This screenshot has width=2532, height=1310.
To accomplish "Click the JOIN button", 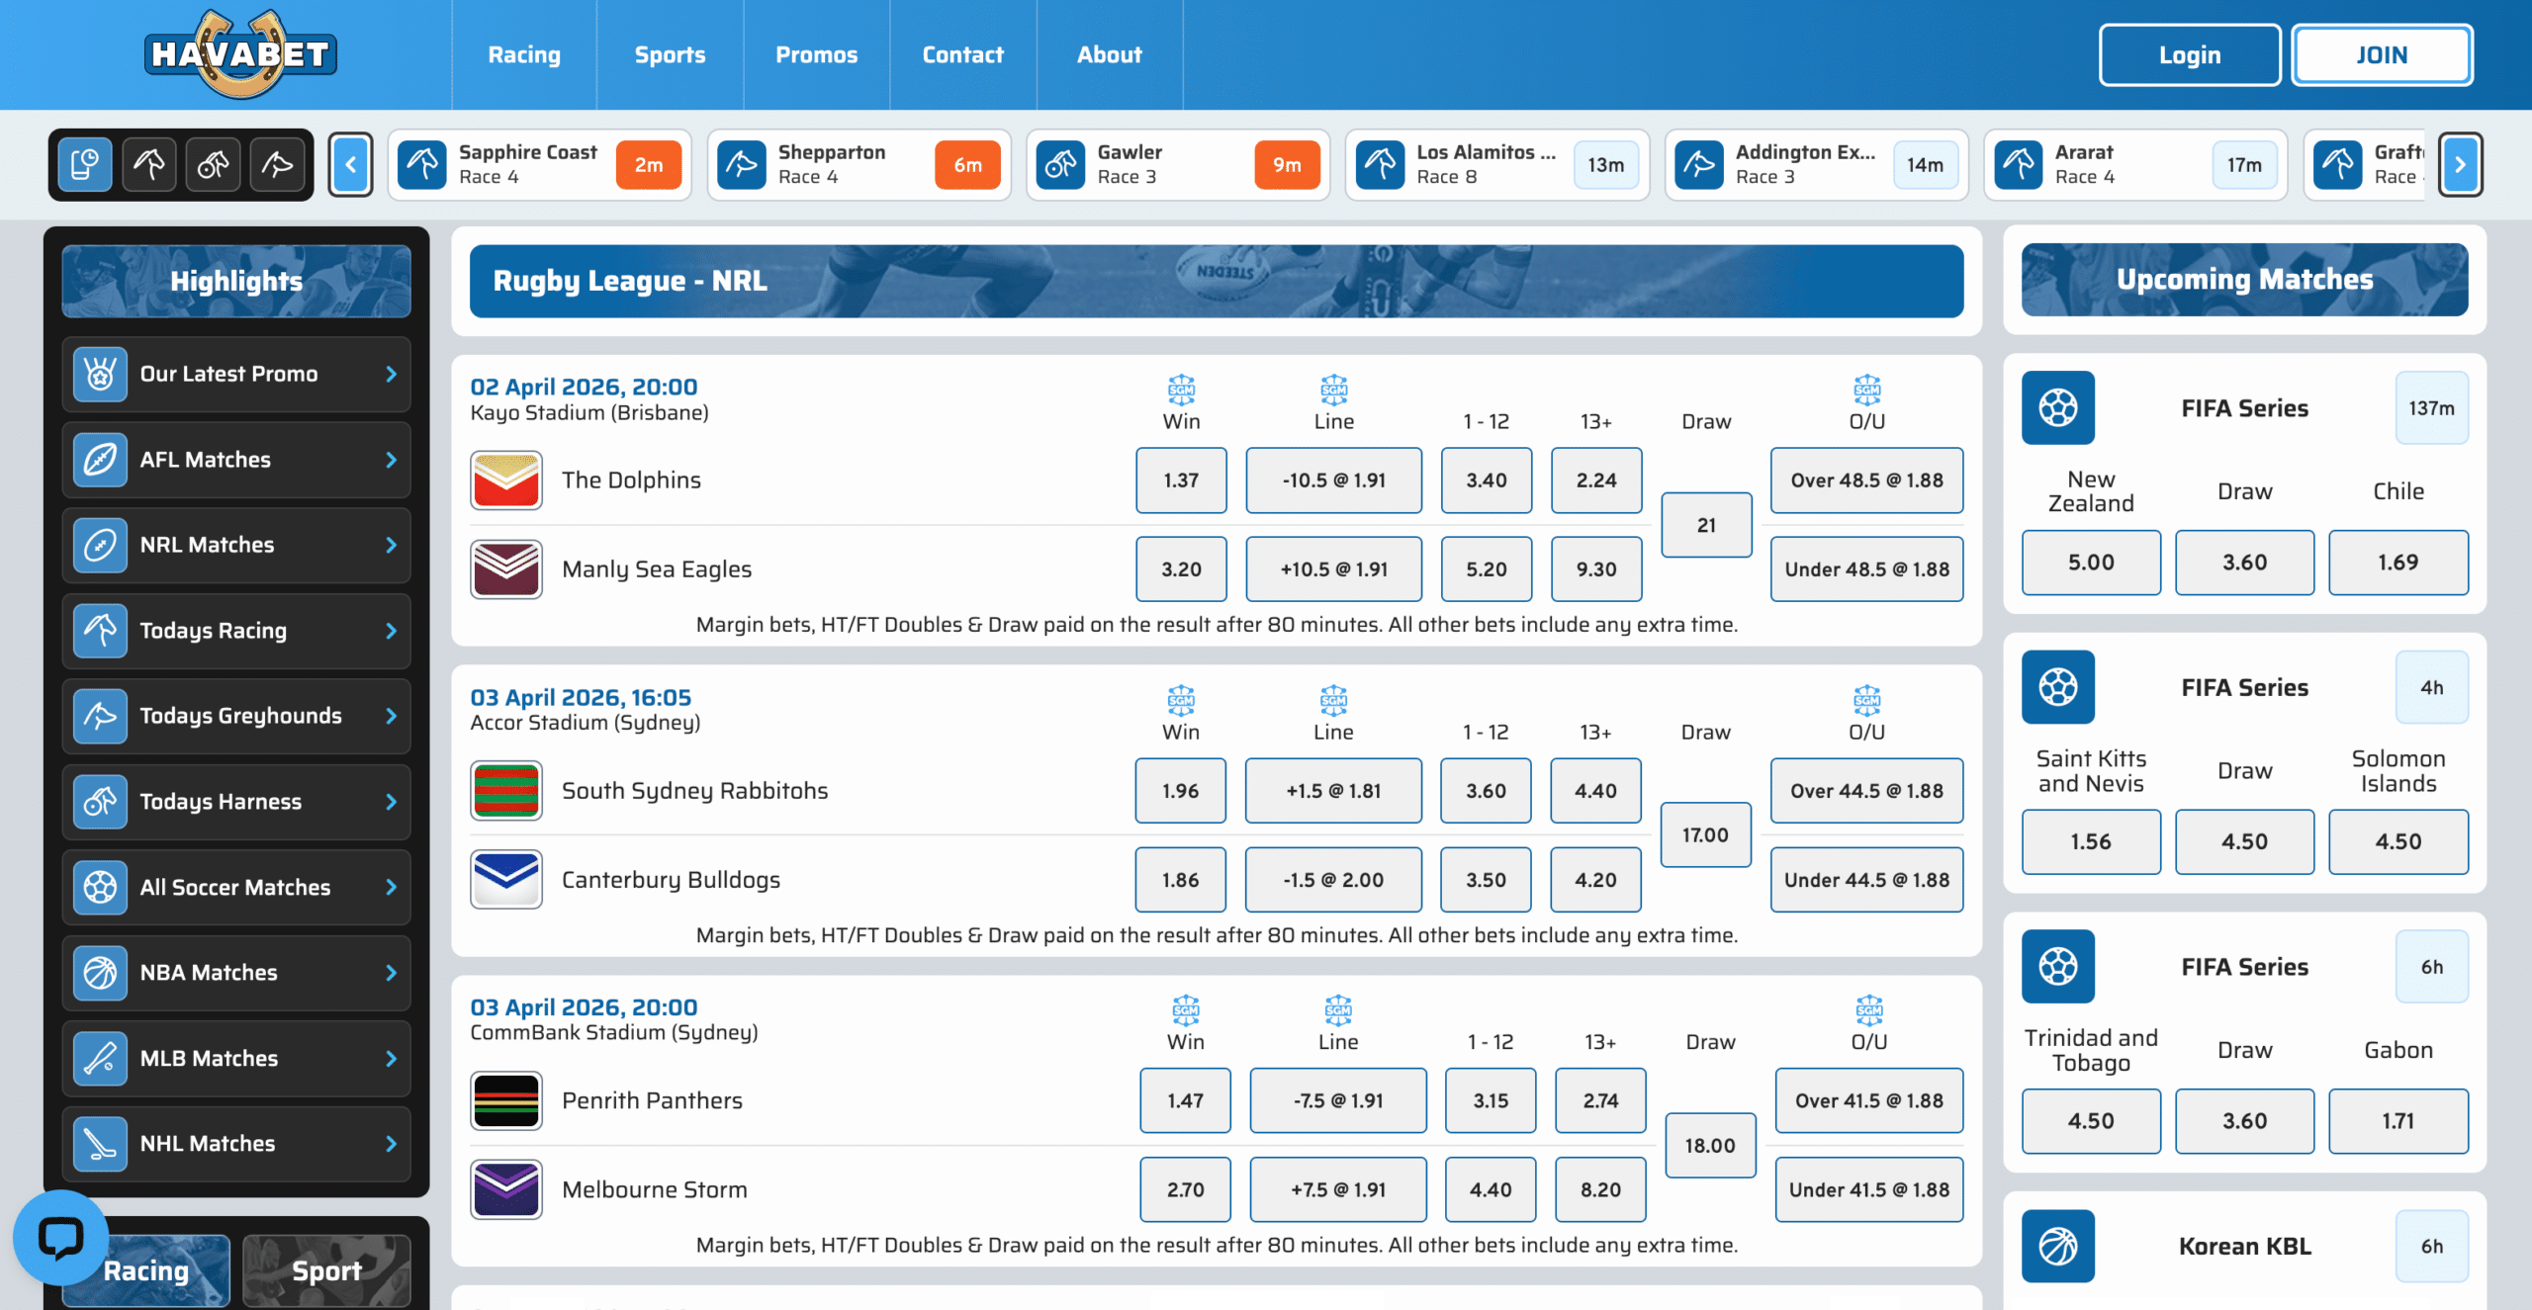I will click(x=2382, y=55).
